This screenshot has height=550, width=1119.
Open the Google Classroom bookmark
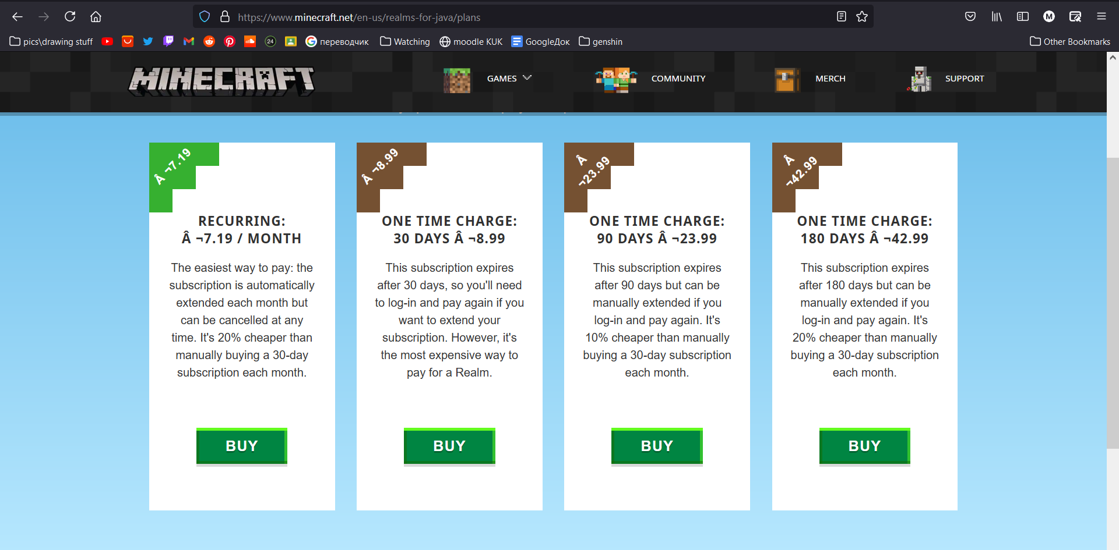tap(291, 41)
